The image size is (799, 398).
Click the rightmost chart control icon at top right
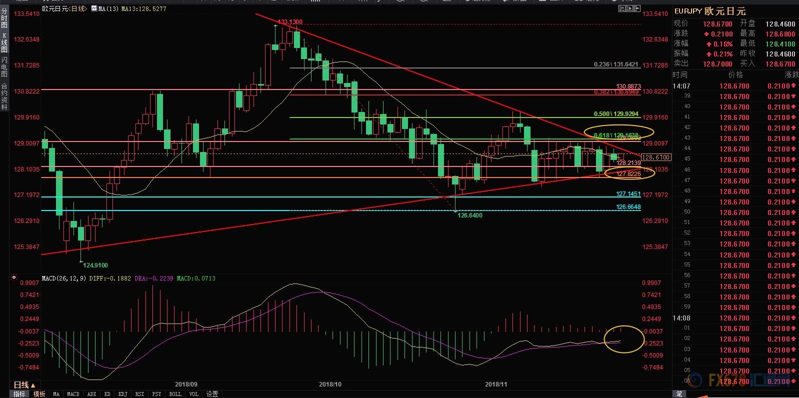tap(636, 8)
